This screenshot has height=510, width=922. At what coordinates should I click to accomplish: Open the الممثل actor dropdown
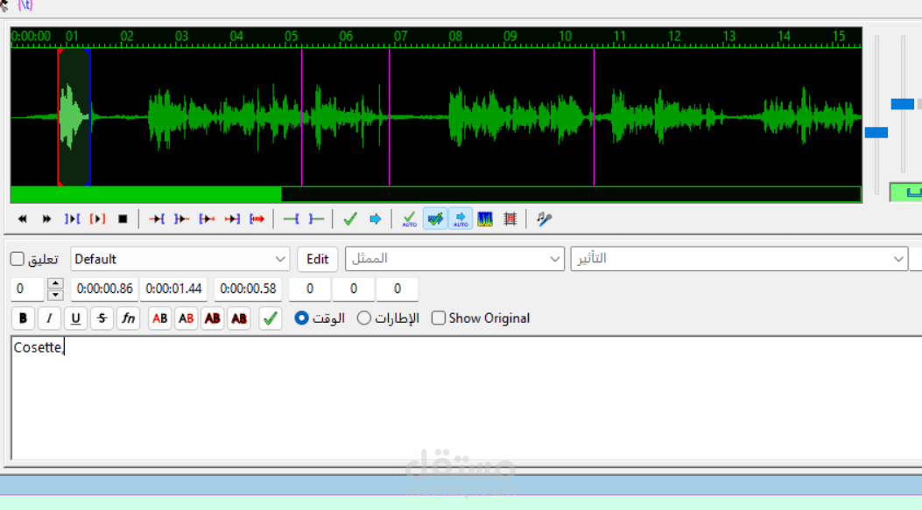coord(454,259)
